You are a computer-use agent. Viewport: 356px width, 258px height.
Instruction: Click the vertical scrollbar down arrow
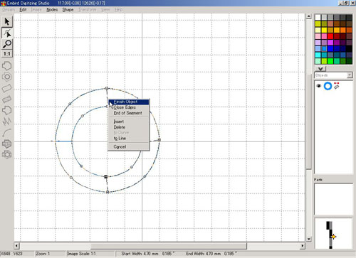point(308,239)
